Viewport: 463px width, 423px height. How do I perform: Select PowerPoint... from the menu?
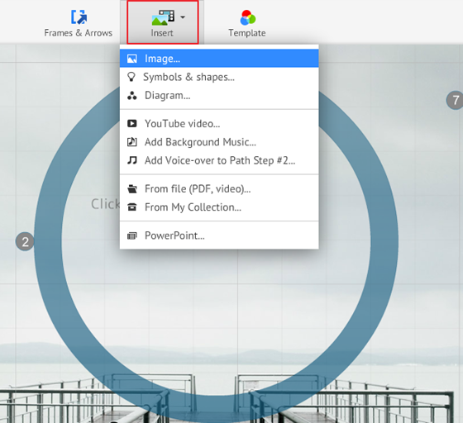[219, 235]
